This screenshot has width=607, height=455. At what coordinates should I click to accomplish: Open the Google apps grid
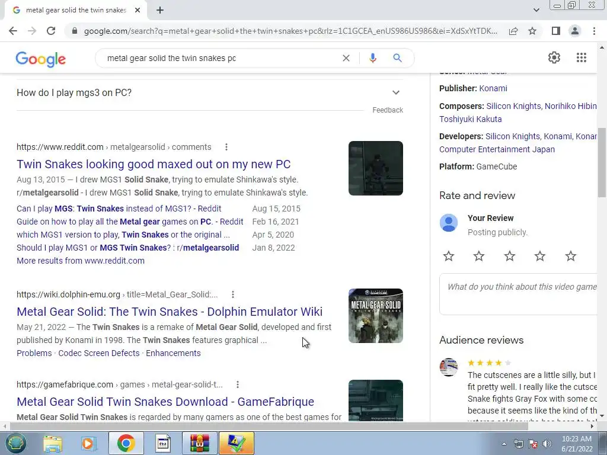(x=581, y=57)
